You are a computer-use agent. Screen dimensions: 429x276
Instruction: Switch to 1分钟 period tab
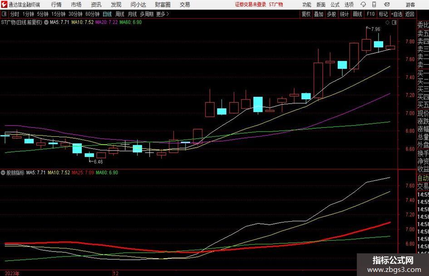pyautogui.click(x=28, y=14)
